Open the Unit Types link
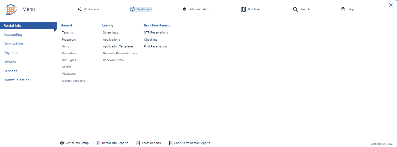 pos(69,60)
